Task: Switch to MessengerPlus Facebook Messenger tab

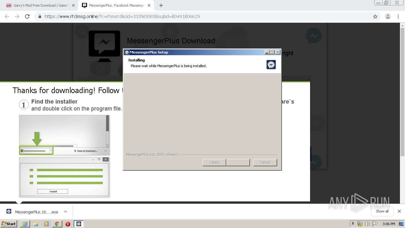Action: pos(116,5)
